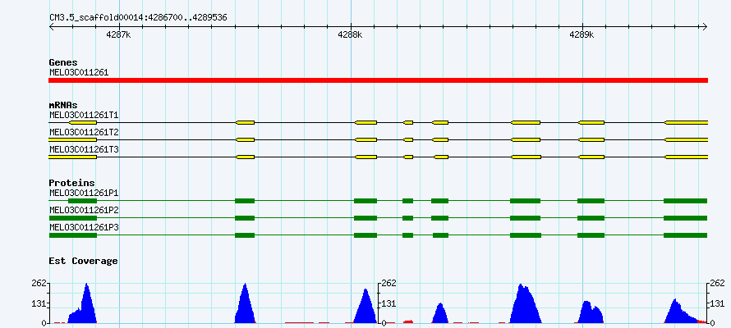Click the MEL03C011261P3 protein label

(84, 227)
